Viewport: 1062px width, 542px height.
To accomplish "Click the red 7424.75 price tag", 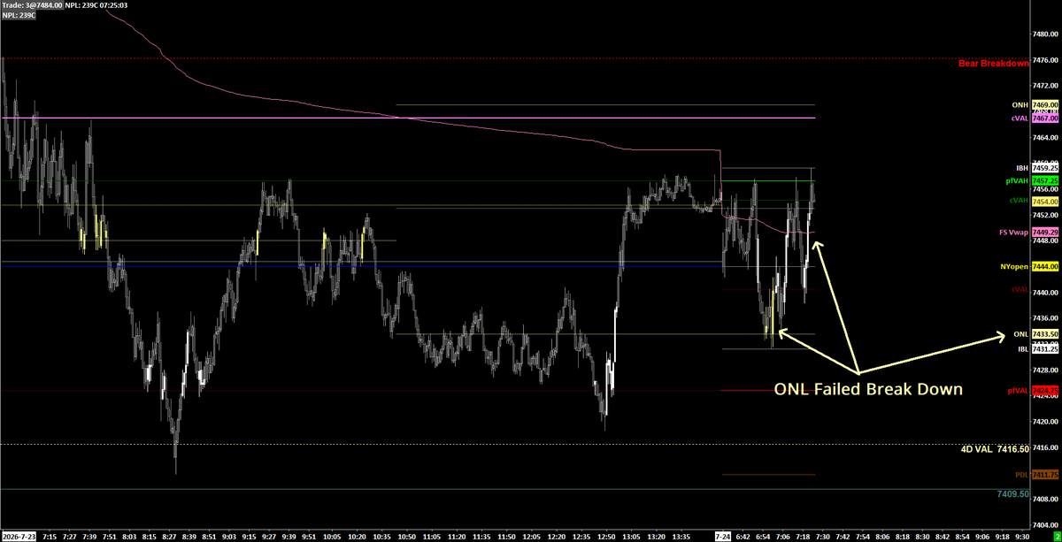I will coord(1045,390).
